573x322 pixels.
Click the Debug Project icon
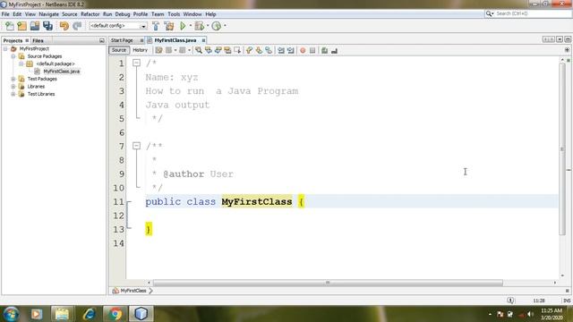coord(199,26)
